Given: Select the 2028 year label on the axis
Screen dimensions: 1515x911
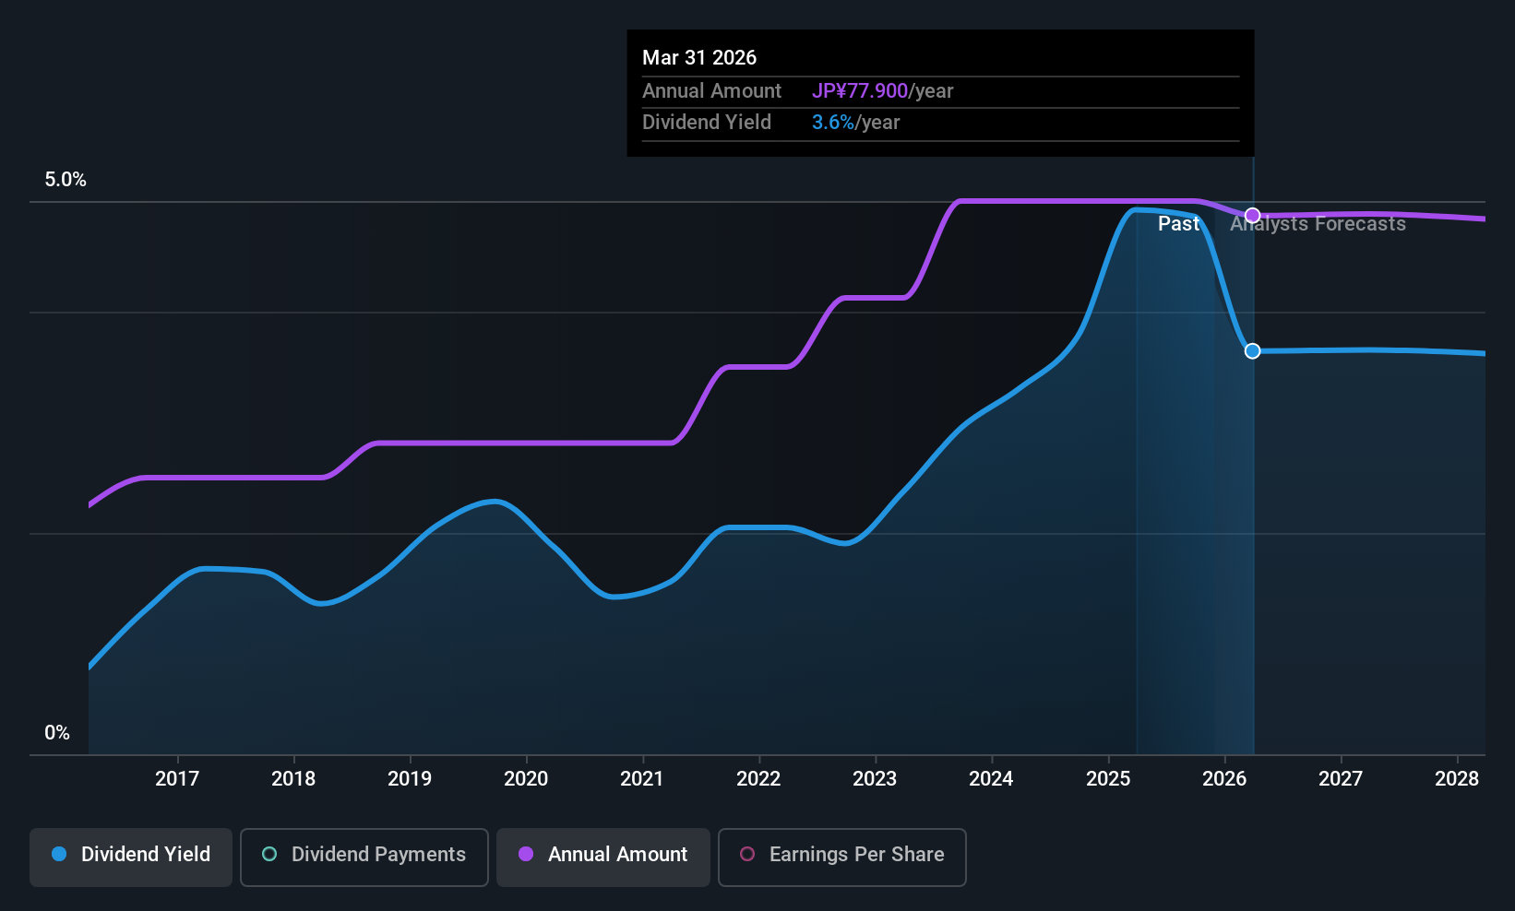Looking at the screenshot, I should point(1457,779).
